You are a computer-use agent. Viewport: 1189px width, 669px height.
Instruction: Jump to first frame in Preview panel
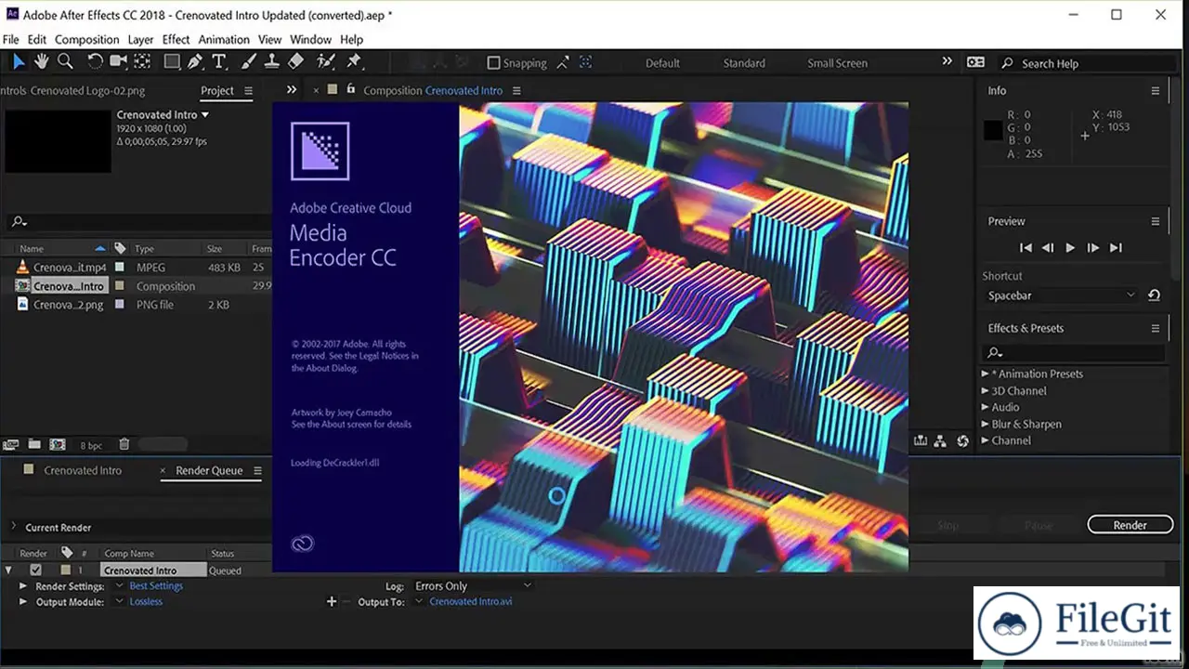pyautogui.click(x=1026, y=248)
